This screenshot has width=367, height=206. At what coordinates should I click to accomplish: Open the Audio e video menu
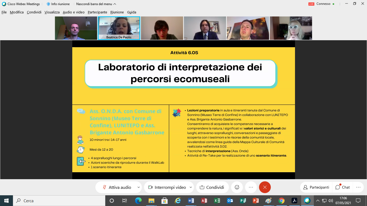[x=74, y=12]
